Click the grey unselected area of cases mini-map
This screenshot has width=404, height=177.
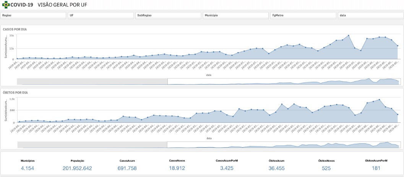pos(92,81)
